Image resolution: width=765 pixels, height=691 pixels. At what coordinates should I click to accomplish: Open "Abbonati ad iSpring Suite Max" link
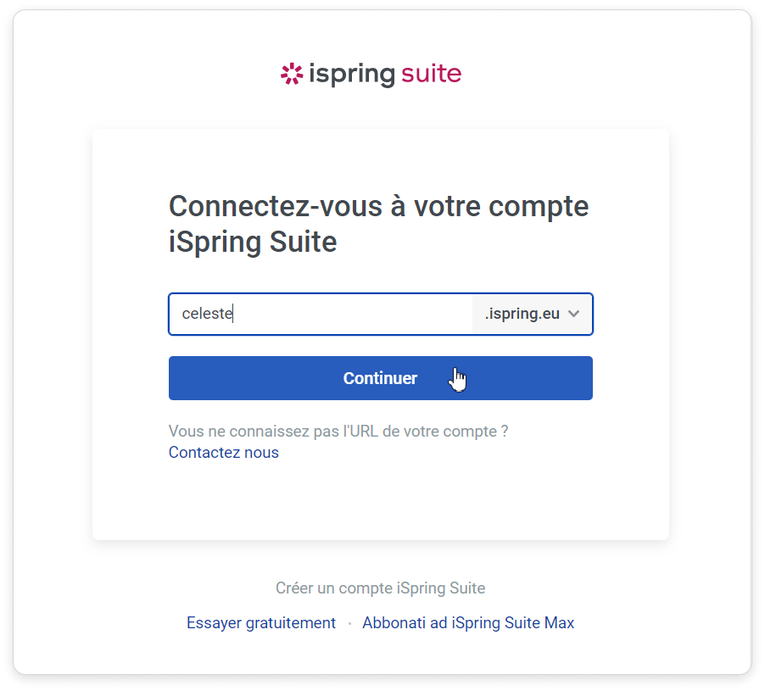468,623
